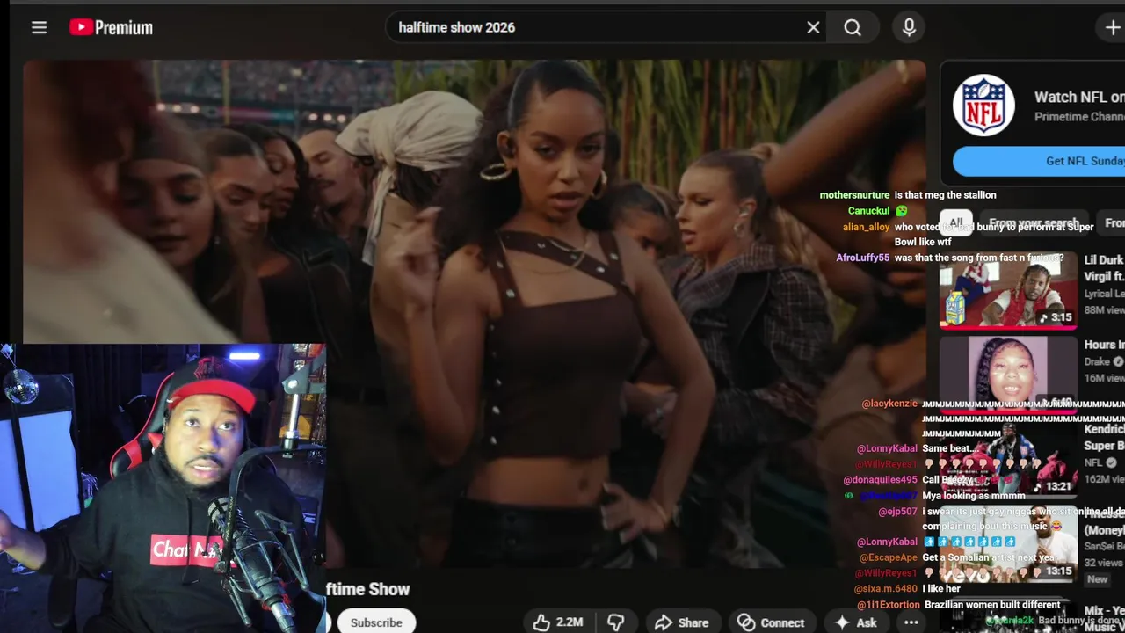
Task: Like the video (2.2M thumbs up)
Action: coord(558,622)
